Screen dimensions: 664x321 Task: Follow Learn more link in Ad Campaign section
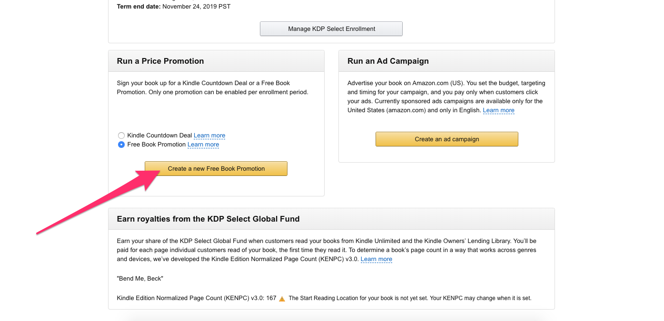(498, 110)
